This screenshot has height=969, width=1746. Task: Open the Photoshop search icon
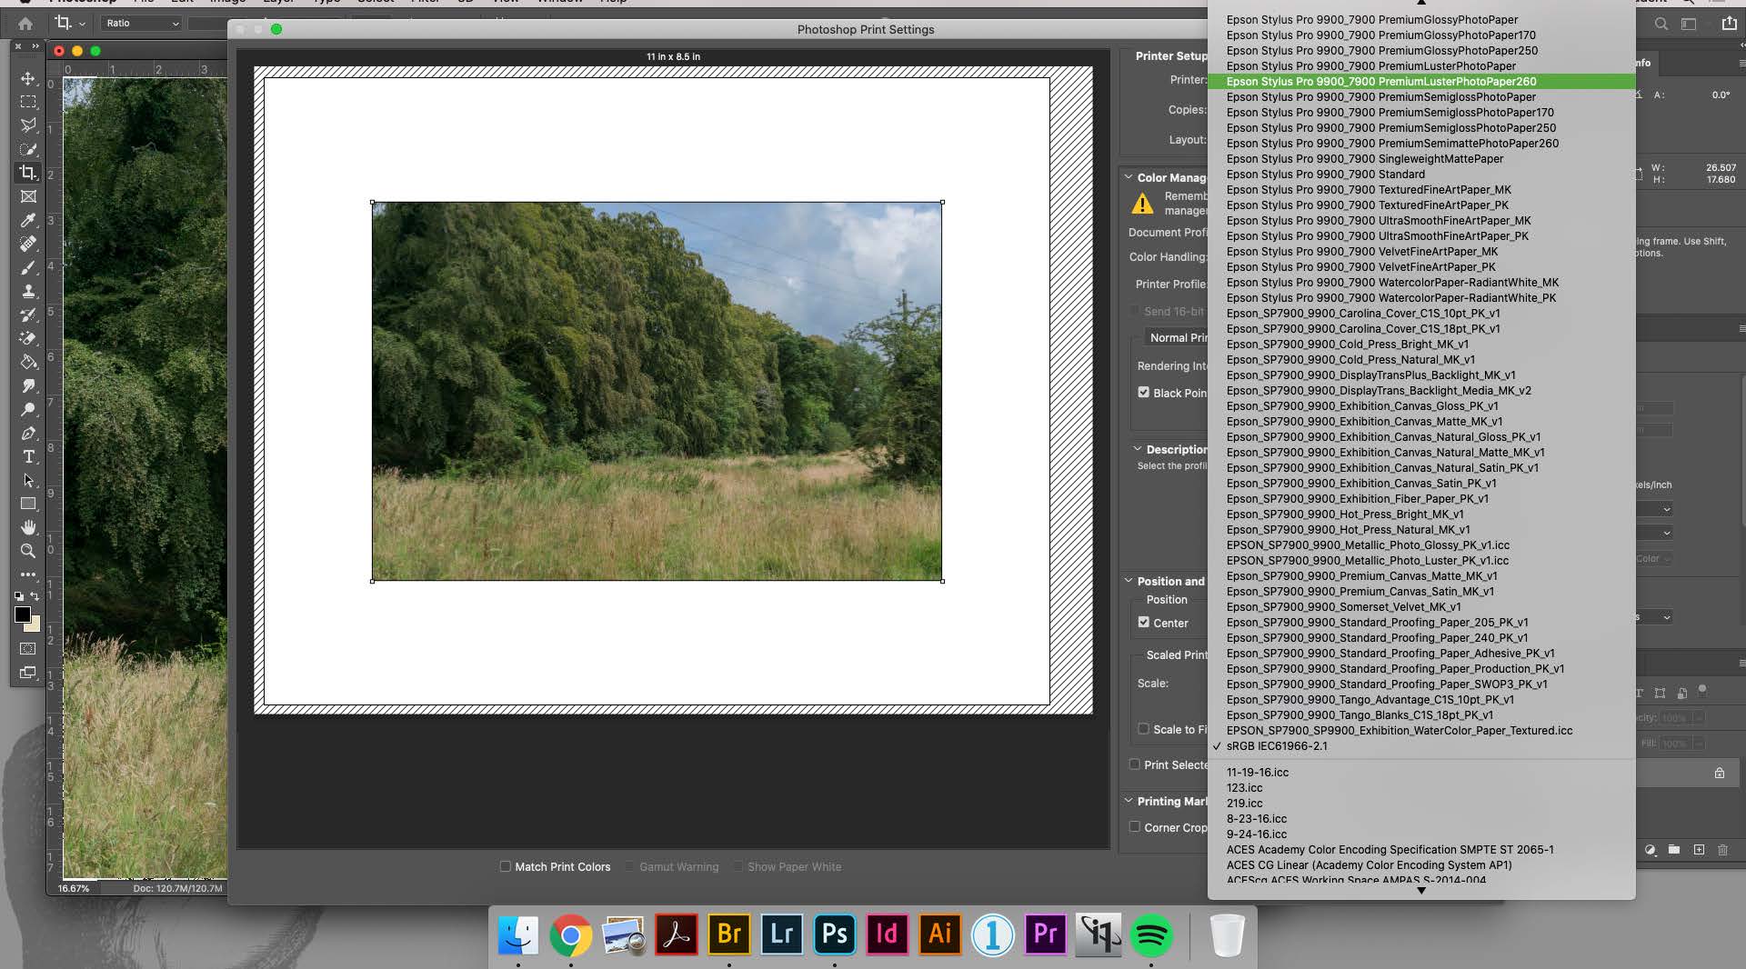[1661, 25]
